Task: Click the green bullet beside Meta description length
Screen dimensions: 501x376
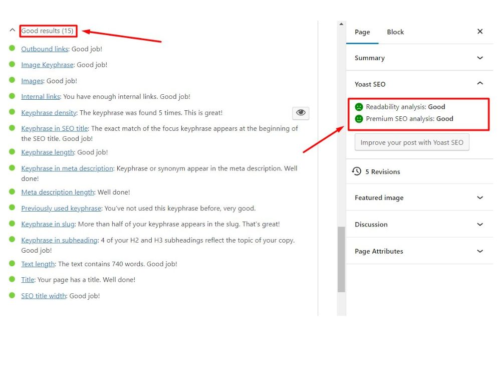Action: coord(12,191)
